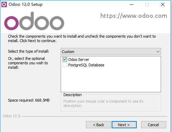Viewport: 172px width, 132px height.
Task: Click empty area inside the components list box
Action: (x=111, y=80)
